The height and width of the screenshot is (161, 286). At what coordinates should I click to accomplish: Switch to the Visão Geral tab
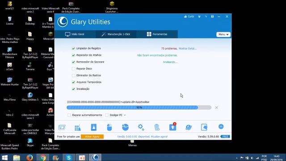75,34
